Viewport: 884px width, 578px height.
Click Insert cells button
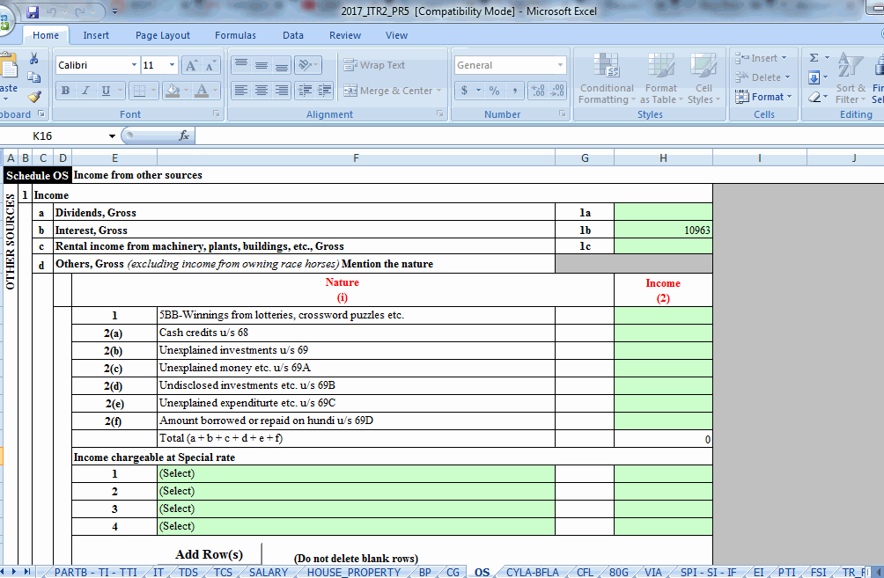coord(761,58)
